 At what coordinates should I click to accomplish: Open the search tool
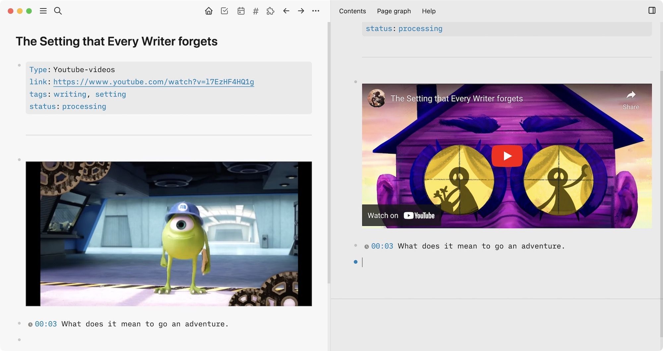58,11
